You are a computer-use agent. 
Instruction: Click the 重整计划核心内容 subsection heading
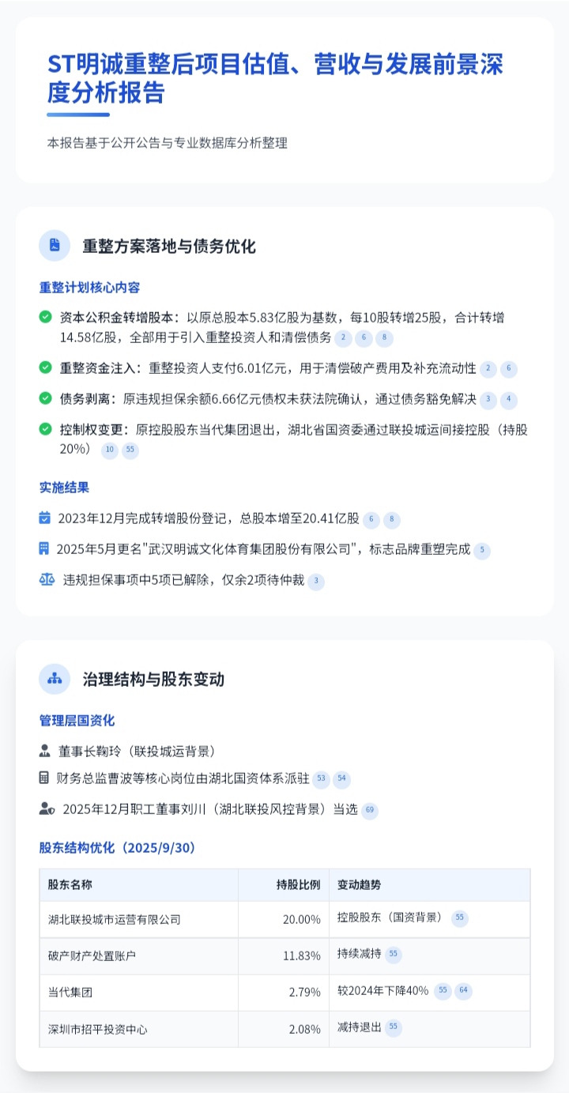(90, 287)
